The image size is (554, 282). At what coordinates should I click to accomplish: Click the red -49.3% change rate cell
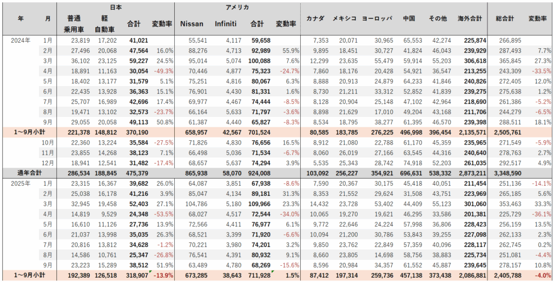162,70
